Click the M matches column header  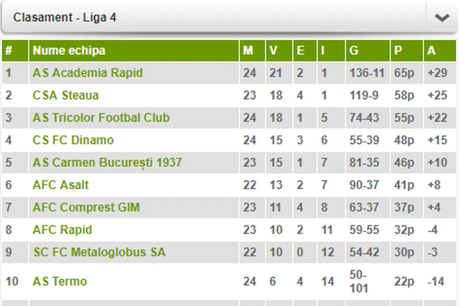tap(248, 51)
